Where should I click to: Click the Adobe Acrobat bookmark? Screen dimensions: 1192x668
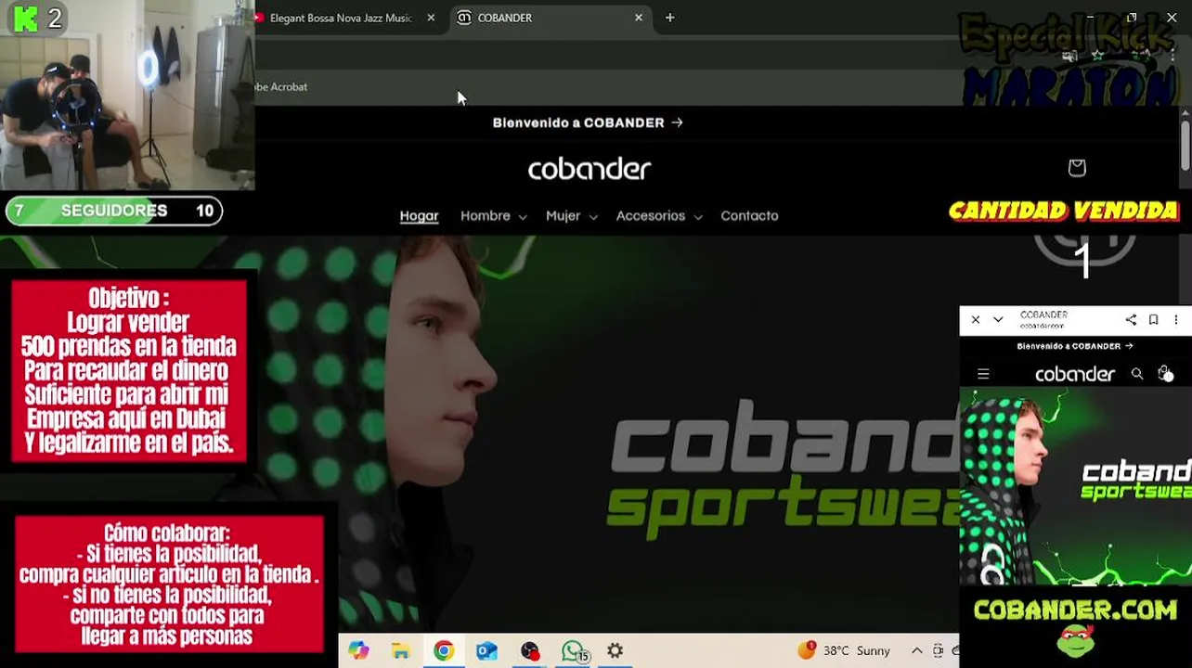click(281, 86)
